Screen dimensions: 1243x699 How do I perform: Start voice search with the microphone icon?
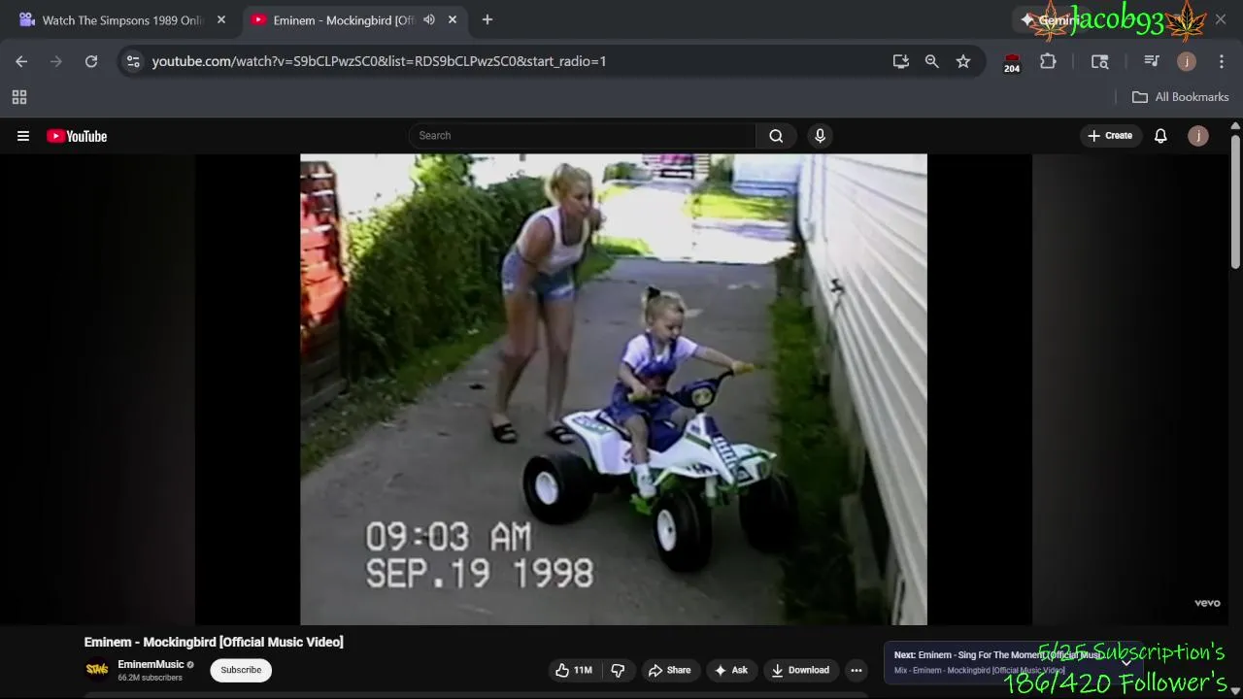pos(820,136)
